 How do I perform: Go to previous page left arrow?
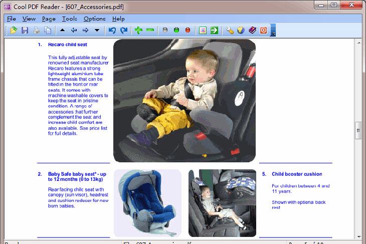click(74, 30)
